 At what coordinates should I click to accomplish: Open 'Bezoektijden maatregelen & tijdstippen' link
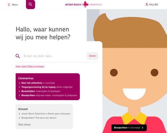point(41,91)
